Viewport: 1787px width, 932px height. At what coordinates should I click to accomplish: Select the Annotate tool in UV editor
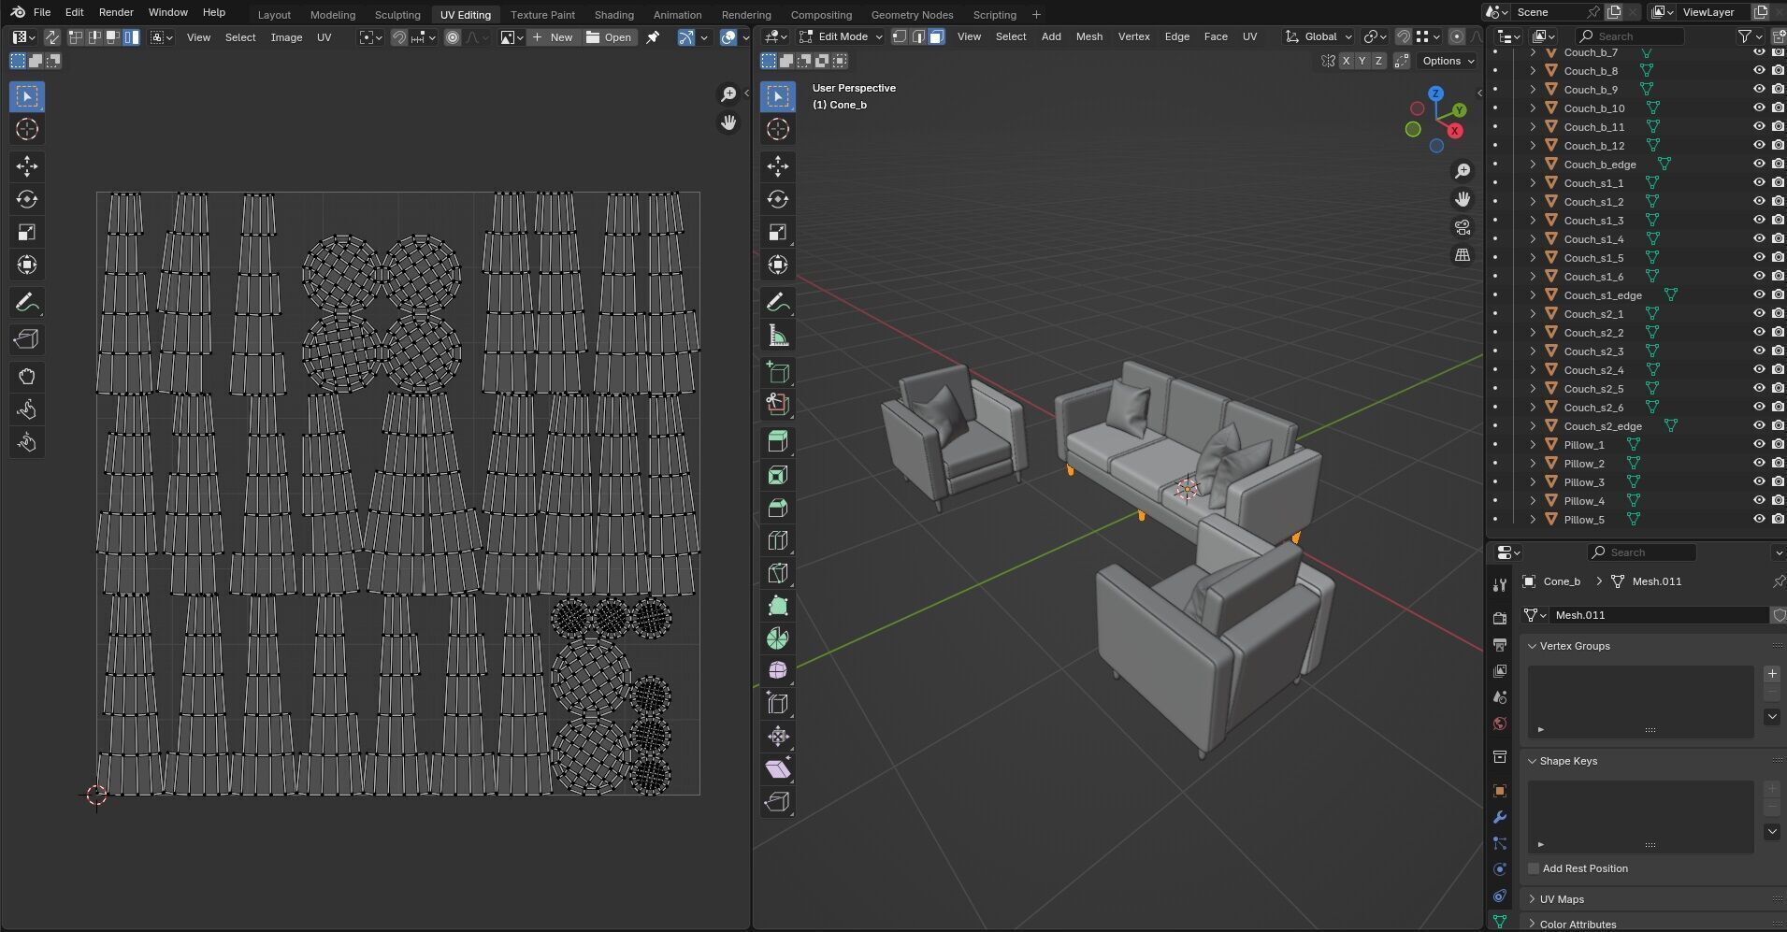pos(27,302)
